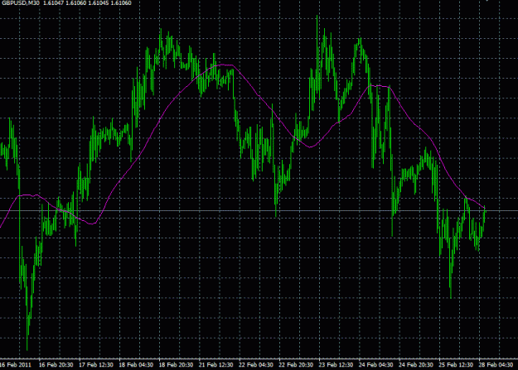518x370 pixels.
Task: Click the 25 Feb 12:30 time label
Action: tap(456, 365)
